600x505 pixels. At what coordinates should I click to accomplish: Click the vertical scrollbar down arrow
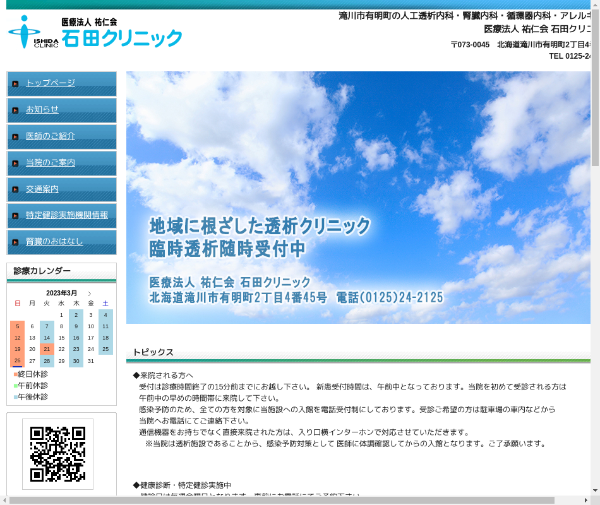pos(595,490)
